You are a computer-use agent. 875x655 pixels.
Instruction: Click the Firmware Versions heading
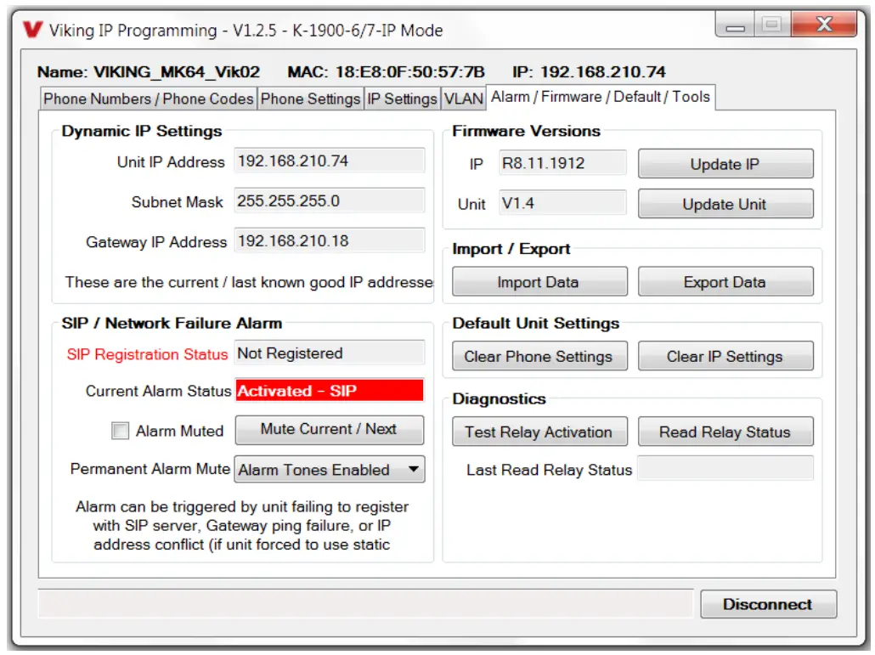(526, 131)
